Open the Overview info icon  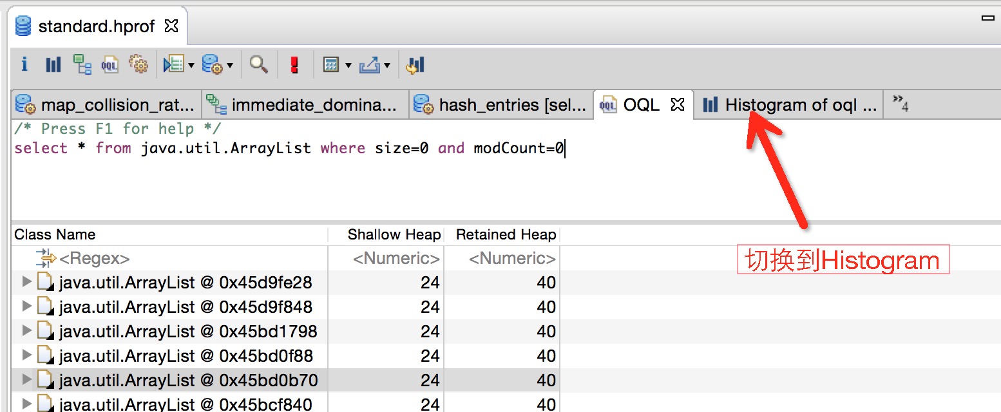[x=24, y=64]
